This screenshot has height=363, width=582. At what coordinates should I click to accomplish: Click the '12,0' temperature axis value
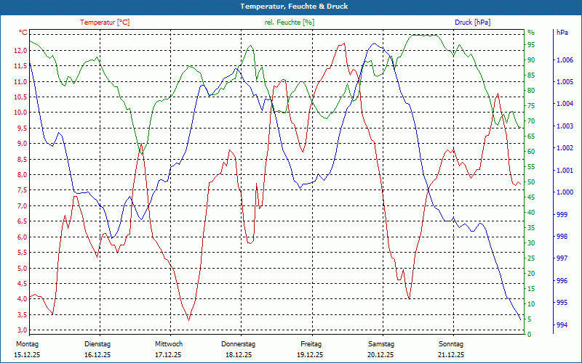pos(20,50)
